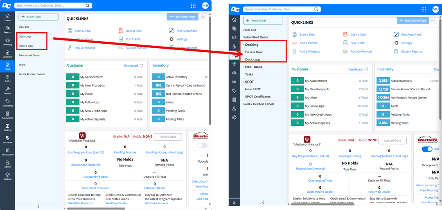Viewport: 442px width, 210px height.
Task: Open Desk a Deal under Desking, right screenshot
Action: 254,52
